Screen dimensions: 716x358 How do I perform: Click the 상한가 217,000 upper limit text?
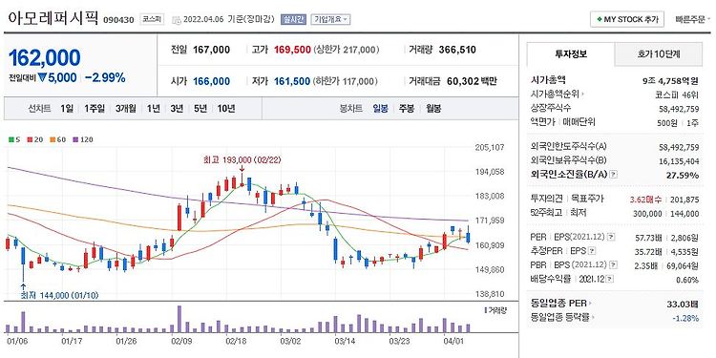[x=347, y=50]
